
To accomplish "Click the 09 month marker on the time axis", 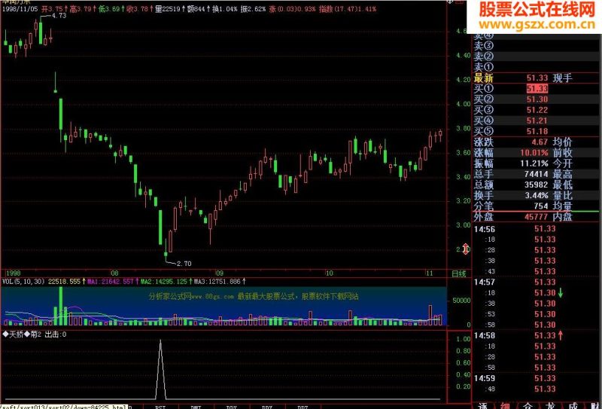I will (219, 273).
